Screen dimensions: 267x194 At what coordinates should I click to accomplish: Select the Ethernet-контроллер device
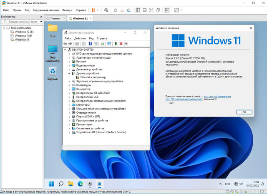93,77
